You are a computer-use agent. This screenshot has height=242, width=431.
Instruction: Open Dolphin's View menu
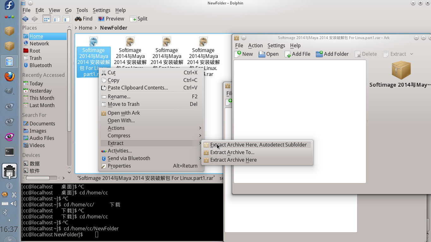pos(54,10)
